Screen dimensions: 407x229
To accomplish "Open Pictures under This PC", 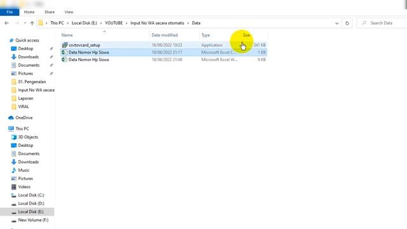I will pos(25,178).
